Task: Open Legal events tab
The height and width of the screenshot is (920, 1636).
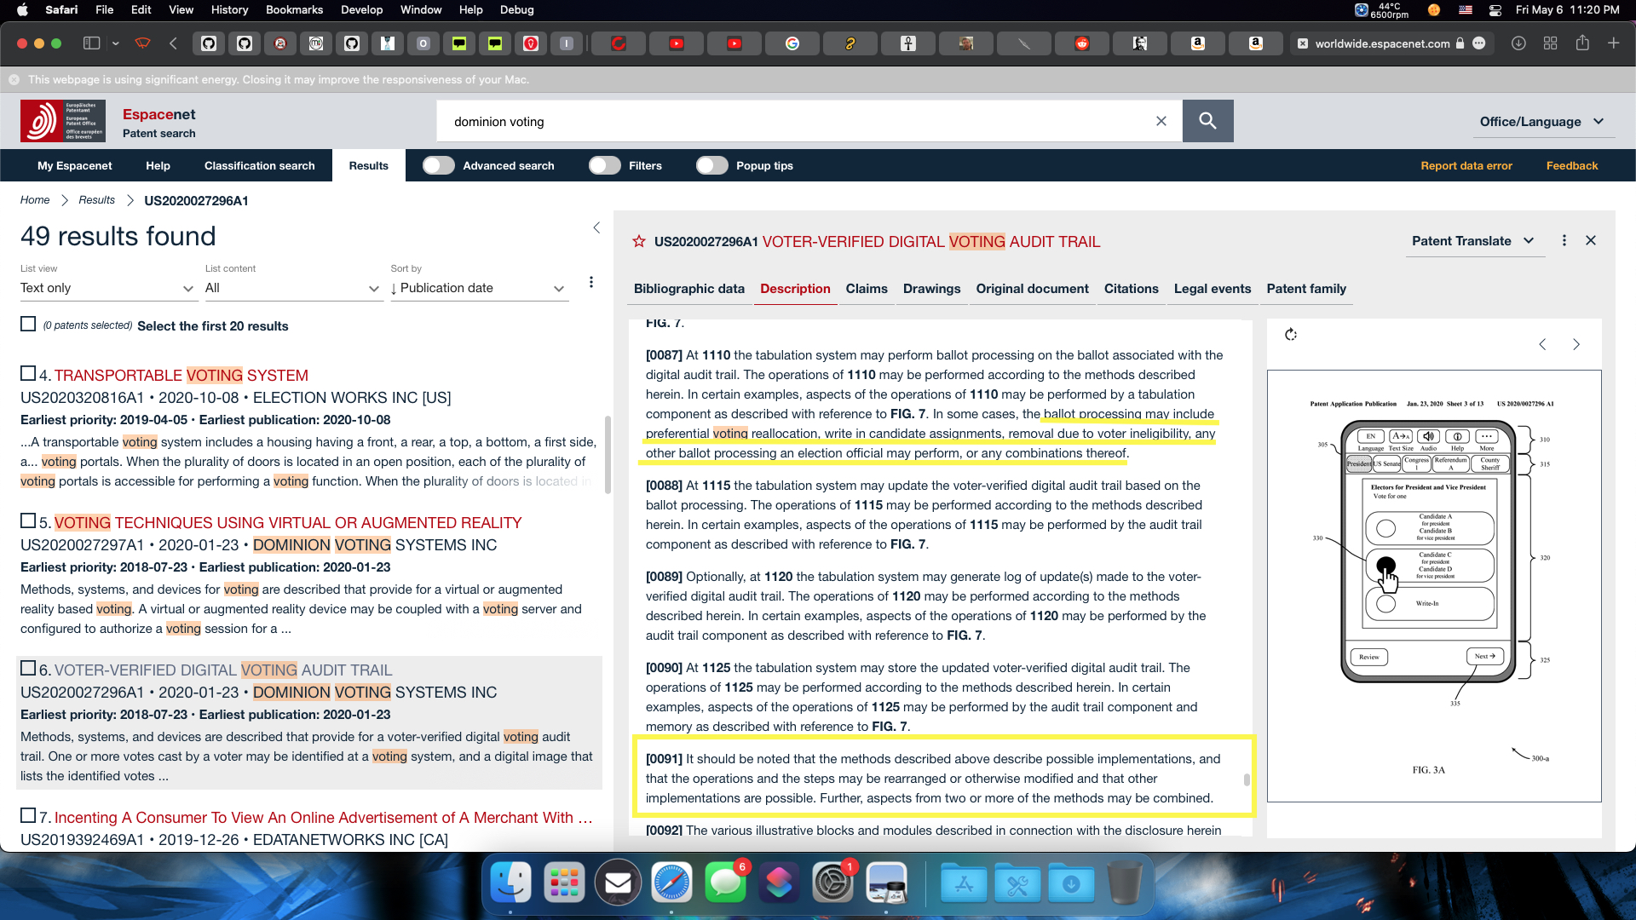Action: (1212, 289)
